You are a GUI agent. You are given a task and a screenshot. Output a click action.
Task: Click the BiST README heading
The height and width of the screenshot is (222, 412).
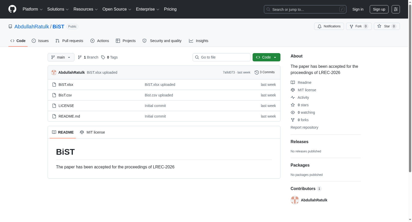65,152
